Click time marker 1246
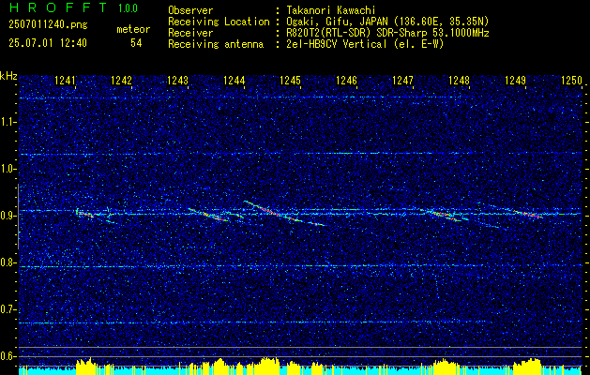590x375 pixels. tap(346, 80)
